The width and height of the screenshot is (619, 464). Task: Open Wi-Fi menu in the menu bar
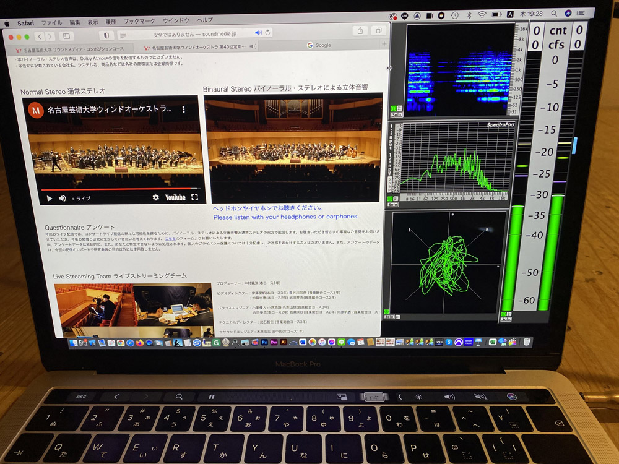[482, 14]
